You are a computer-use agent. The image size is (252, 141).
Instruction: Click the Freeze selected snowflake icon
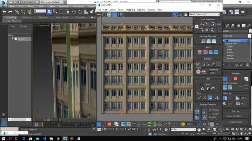[x=166, y=130]
